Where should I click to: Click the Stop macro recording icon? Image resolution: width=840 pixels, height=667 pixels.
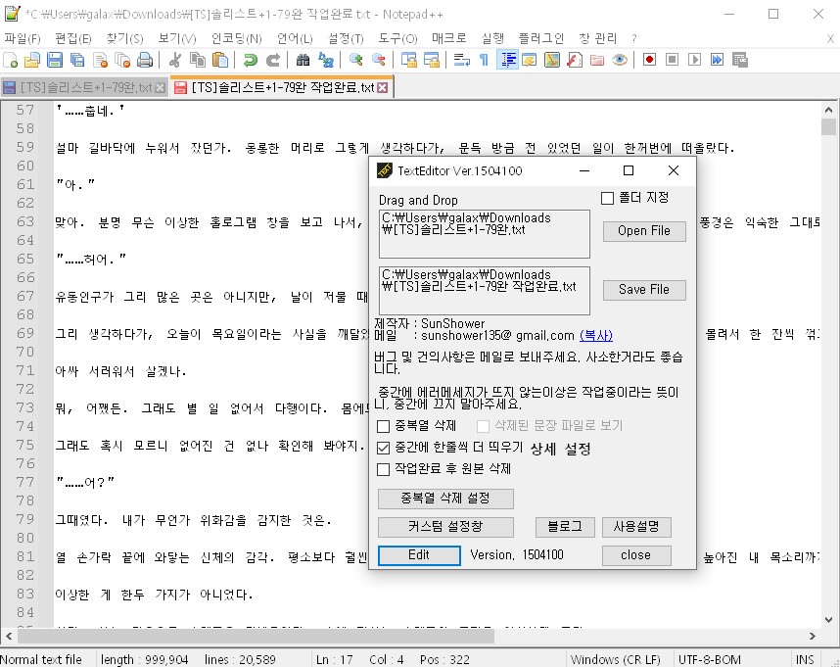[x=672, y=60]
